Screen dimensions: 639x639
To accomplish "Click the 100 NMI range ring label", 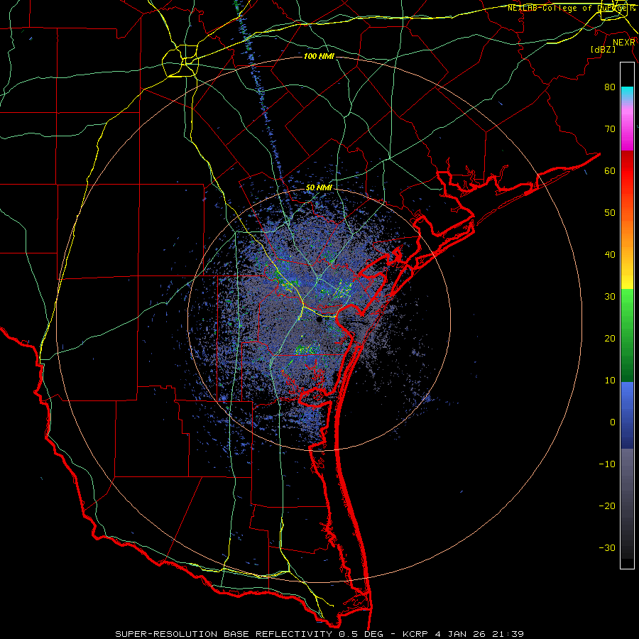I will tap(319, 56).
